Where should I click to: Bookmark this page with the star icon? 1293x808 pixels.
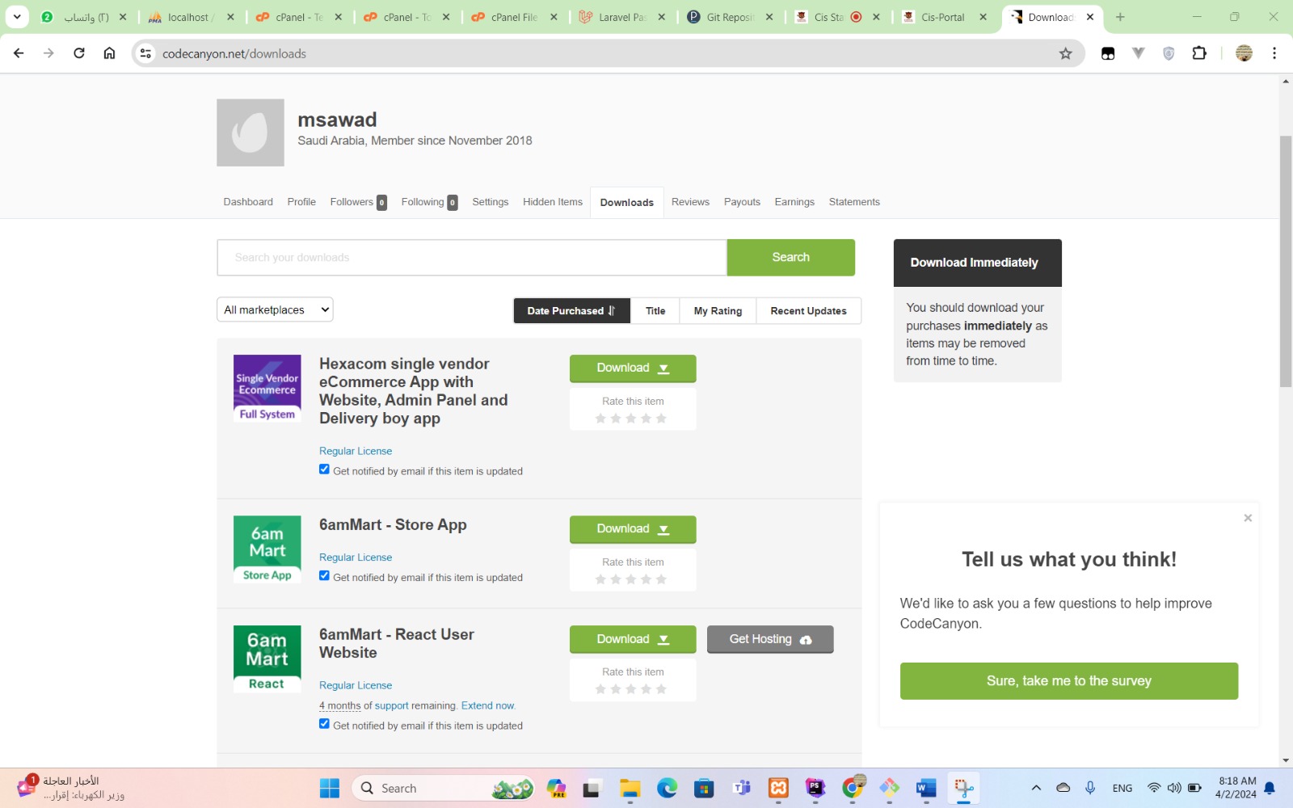[x=1065, y=53]
